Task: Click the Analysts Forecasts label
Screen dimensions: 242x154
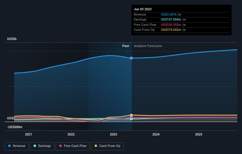Action: (148, 46)
